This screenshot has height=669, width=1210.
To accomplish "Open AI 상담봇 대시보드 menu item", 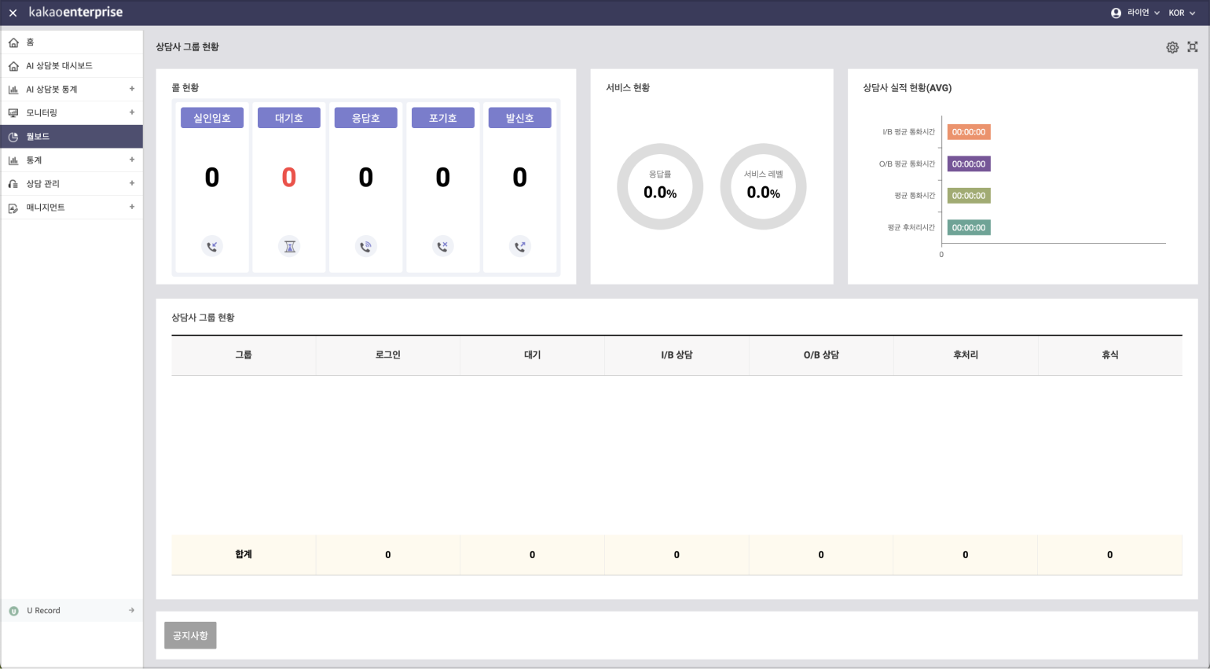I will click(x=59, y=65).
